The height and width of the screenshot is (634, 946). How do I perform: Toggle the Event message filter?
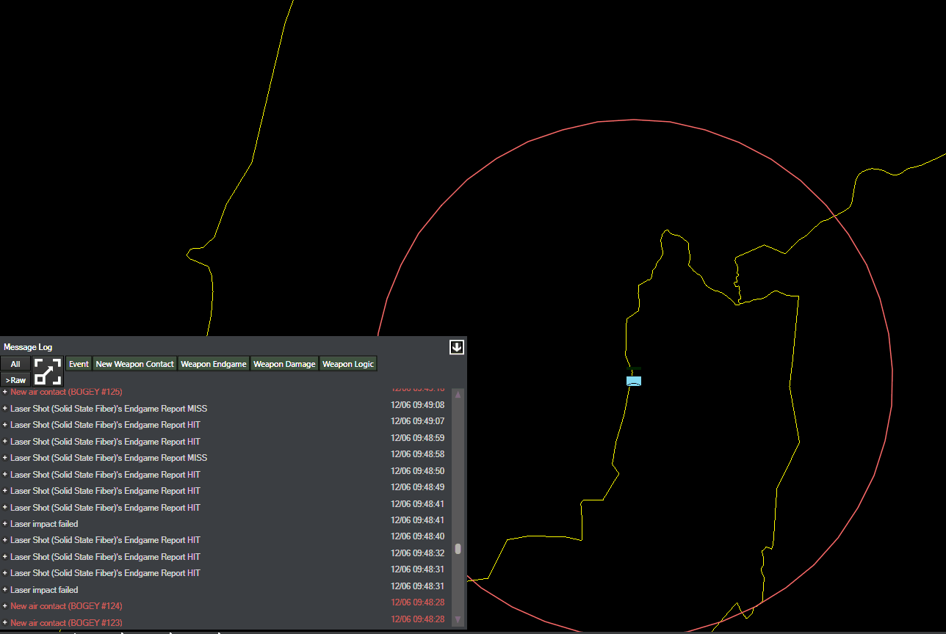[79, 364]
